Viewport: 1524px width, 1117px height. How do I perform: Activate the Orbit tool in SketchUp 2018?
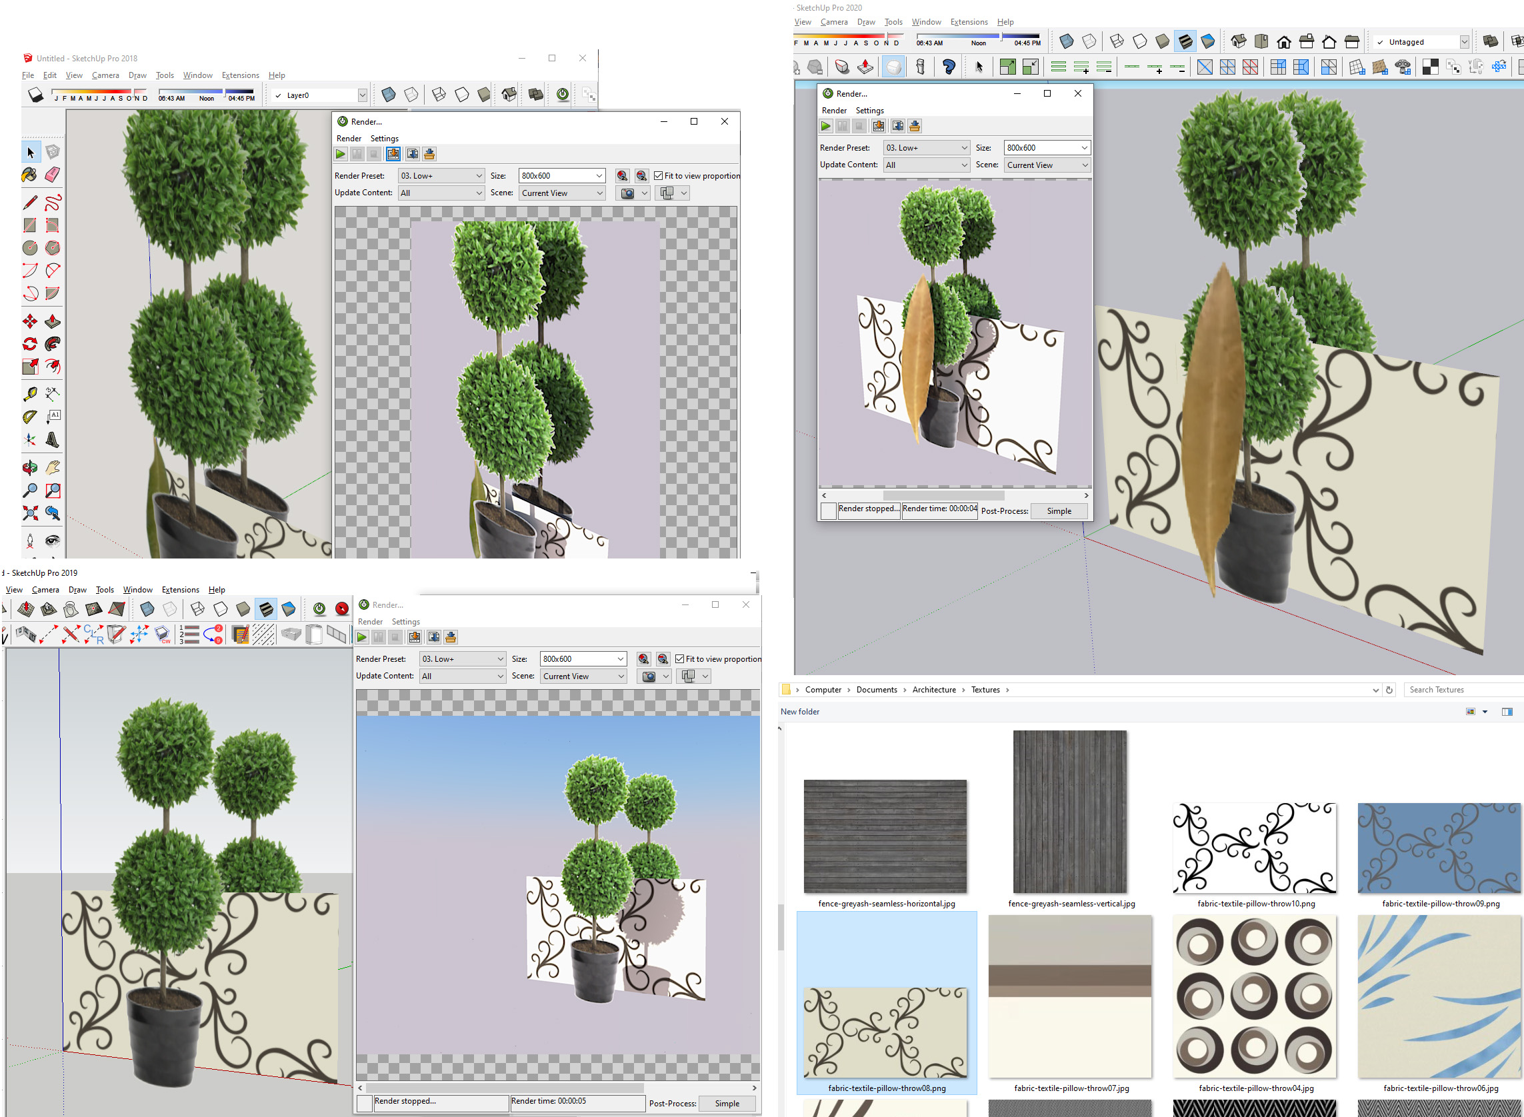(x=30, y=468)
